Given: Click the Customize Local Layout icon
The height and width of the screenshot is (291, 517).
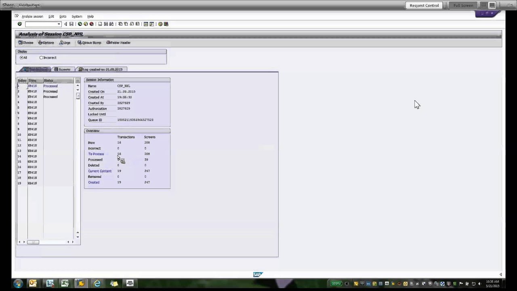Looking at the screenshot, I should pos(166,24).
